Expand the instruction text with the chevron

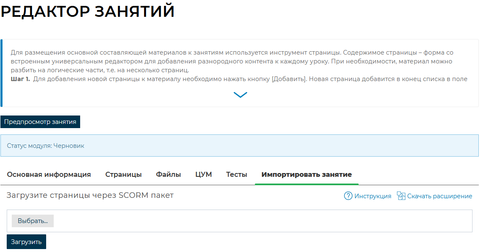coord(240,95)
